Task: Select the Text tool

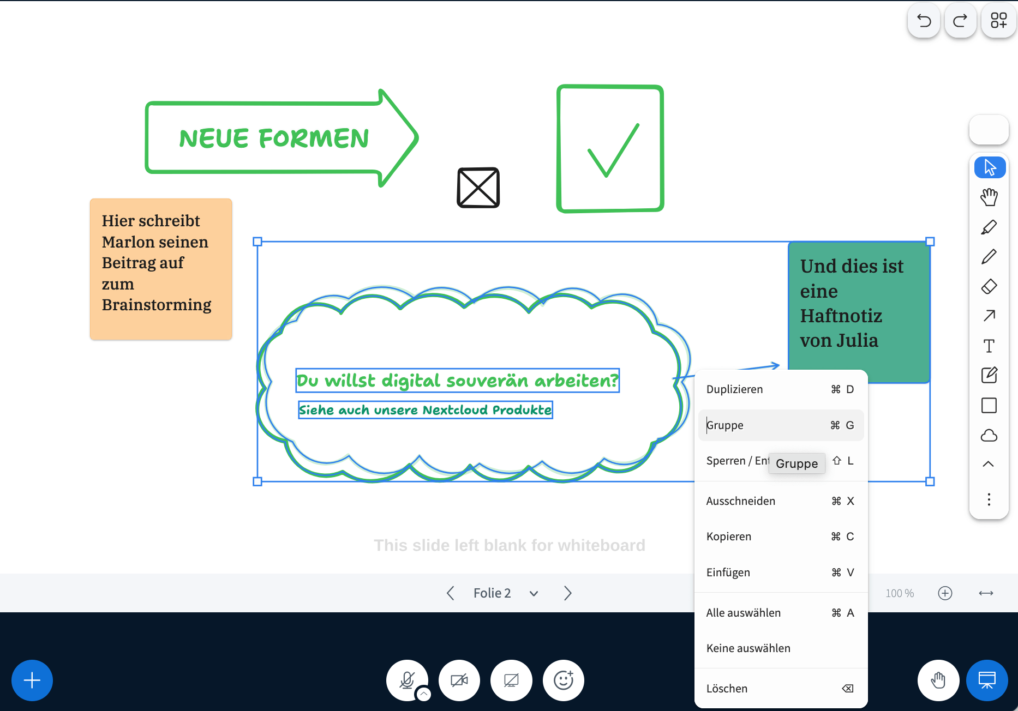Action: 989,346
